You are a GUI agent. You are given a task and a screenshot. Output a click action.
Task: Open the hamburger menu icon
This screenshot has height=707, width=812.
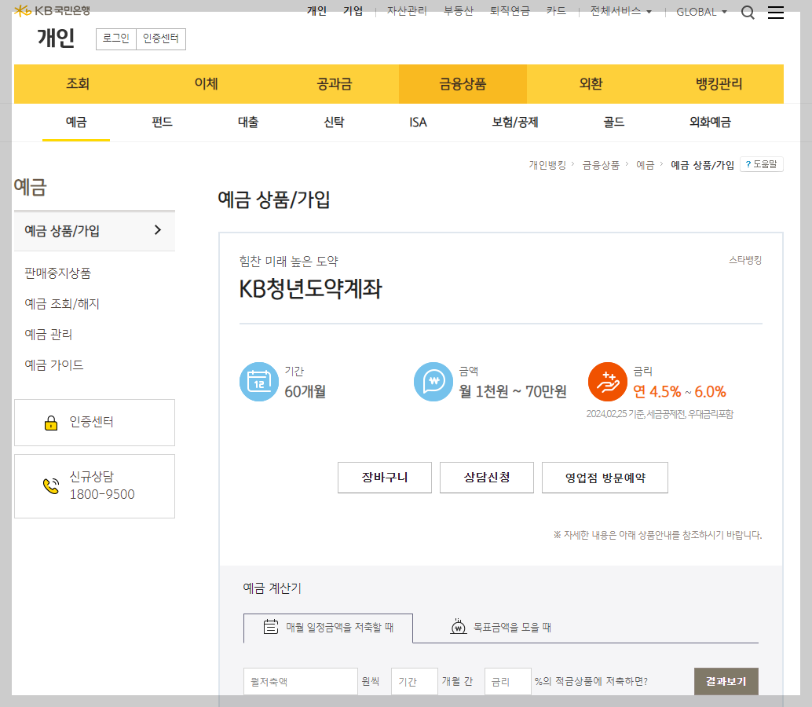pos(775,12)
